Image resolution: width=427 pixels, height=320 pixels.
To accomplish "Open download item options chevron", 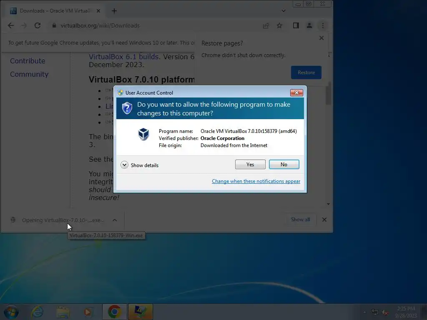I will pos(115,220).
